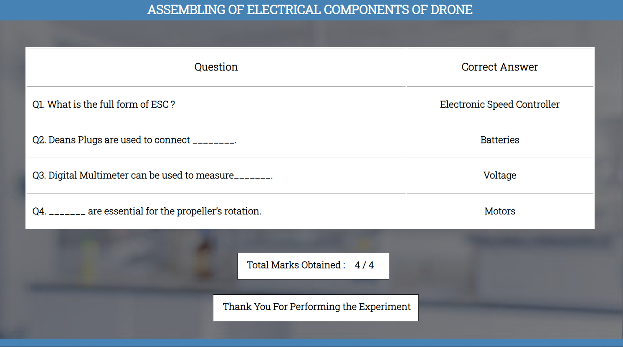Select the 'Electronic Speed Controller' answer cell
This screenshot has width=623, height=347.
click(499, 104)
